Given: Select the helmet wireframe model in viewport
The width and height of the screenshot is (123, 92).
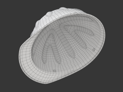Looking at the screenshot, I should point(62,45).
